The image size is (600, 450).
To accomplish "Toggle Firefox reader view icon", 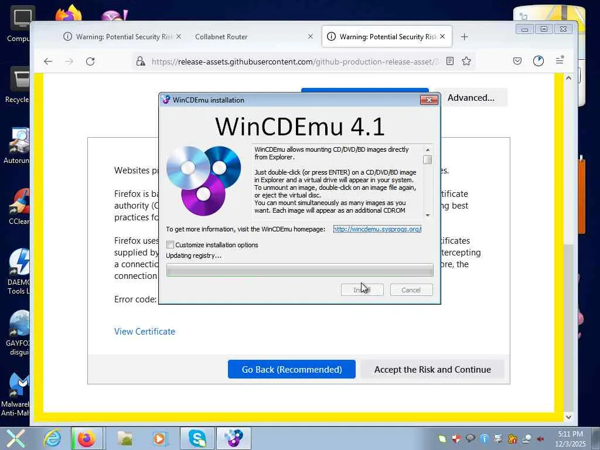I will tap(450, 61).
